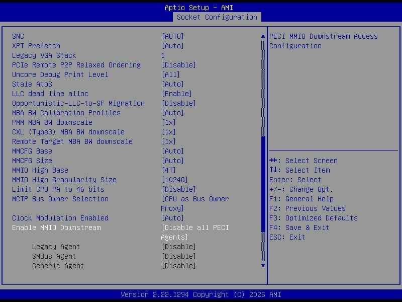Open MBA BW Calibration Profiles [Auto] value

[173, 113]
